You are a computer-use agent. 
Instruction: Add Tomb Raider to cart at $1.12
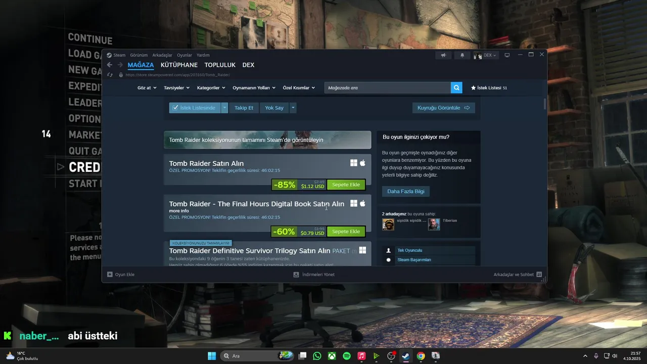point(346,185)
